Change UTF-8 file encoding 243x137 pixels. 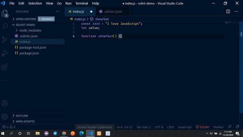pos(159,127)
